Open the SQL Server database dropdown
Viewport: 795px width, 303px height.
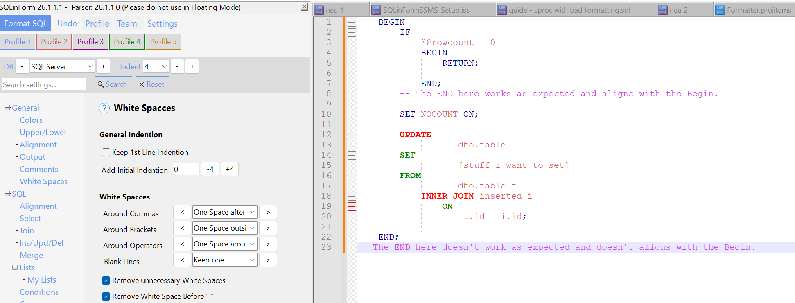62,66
